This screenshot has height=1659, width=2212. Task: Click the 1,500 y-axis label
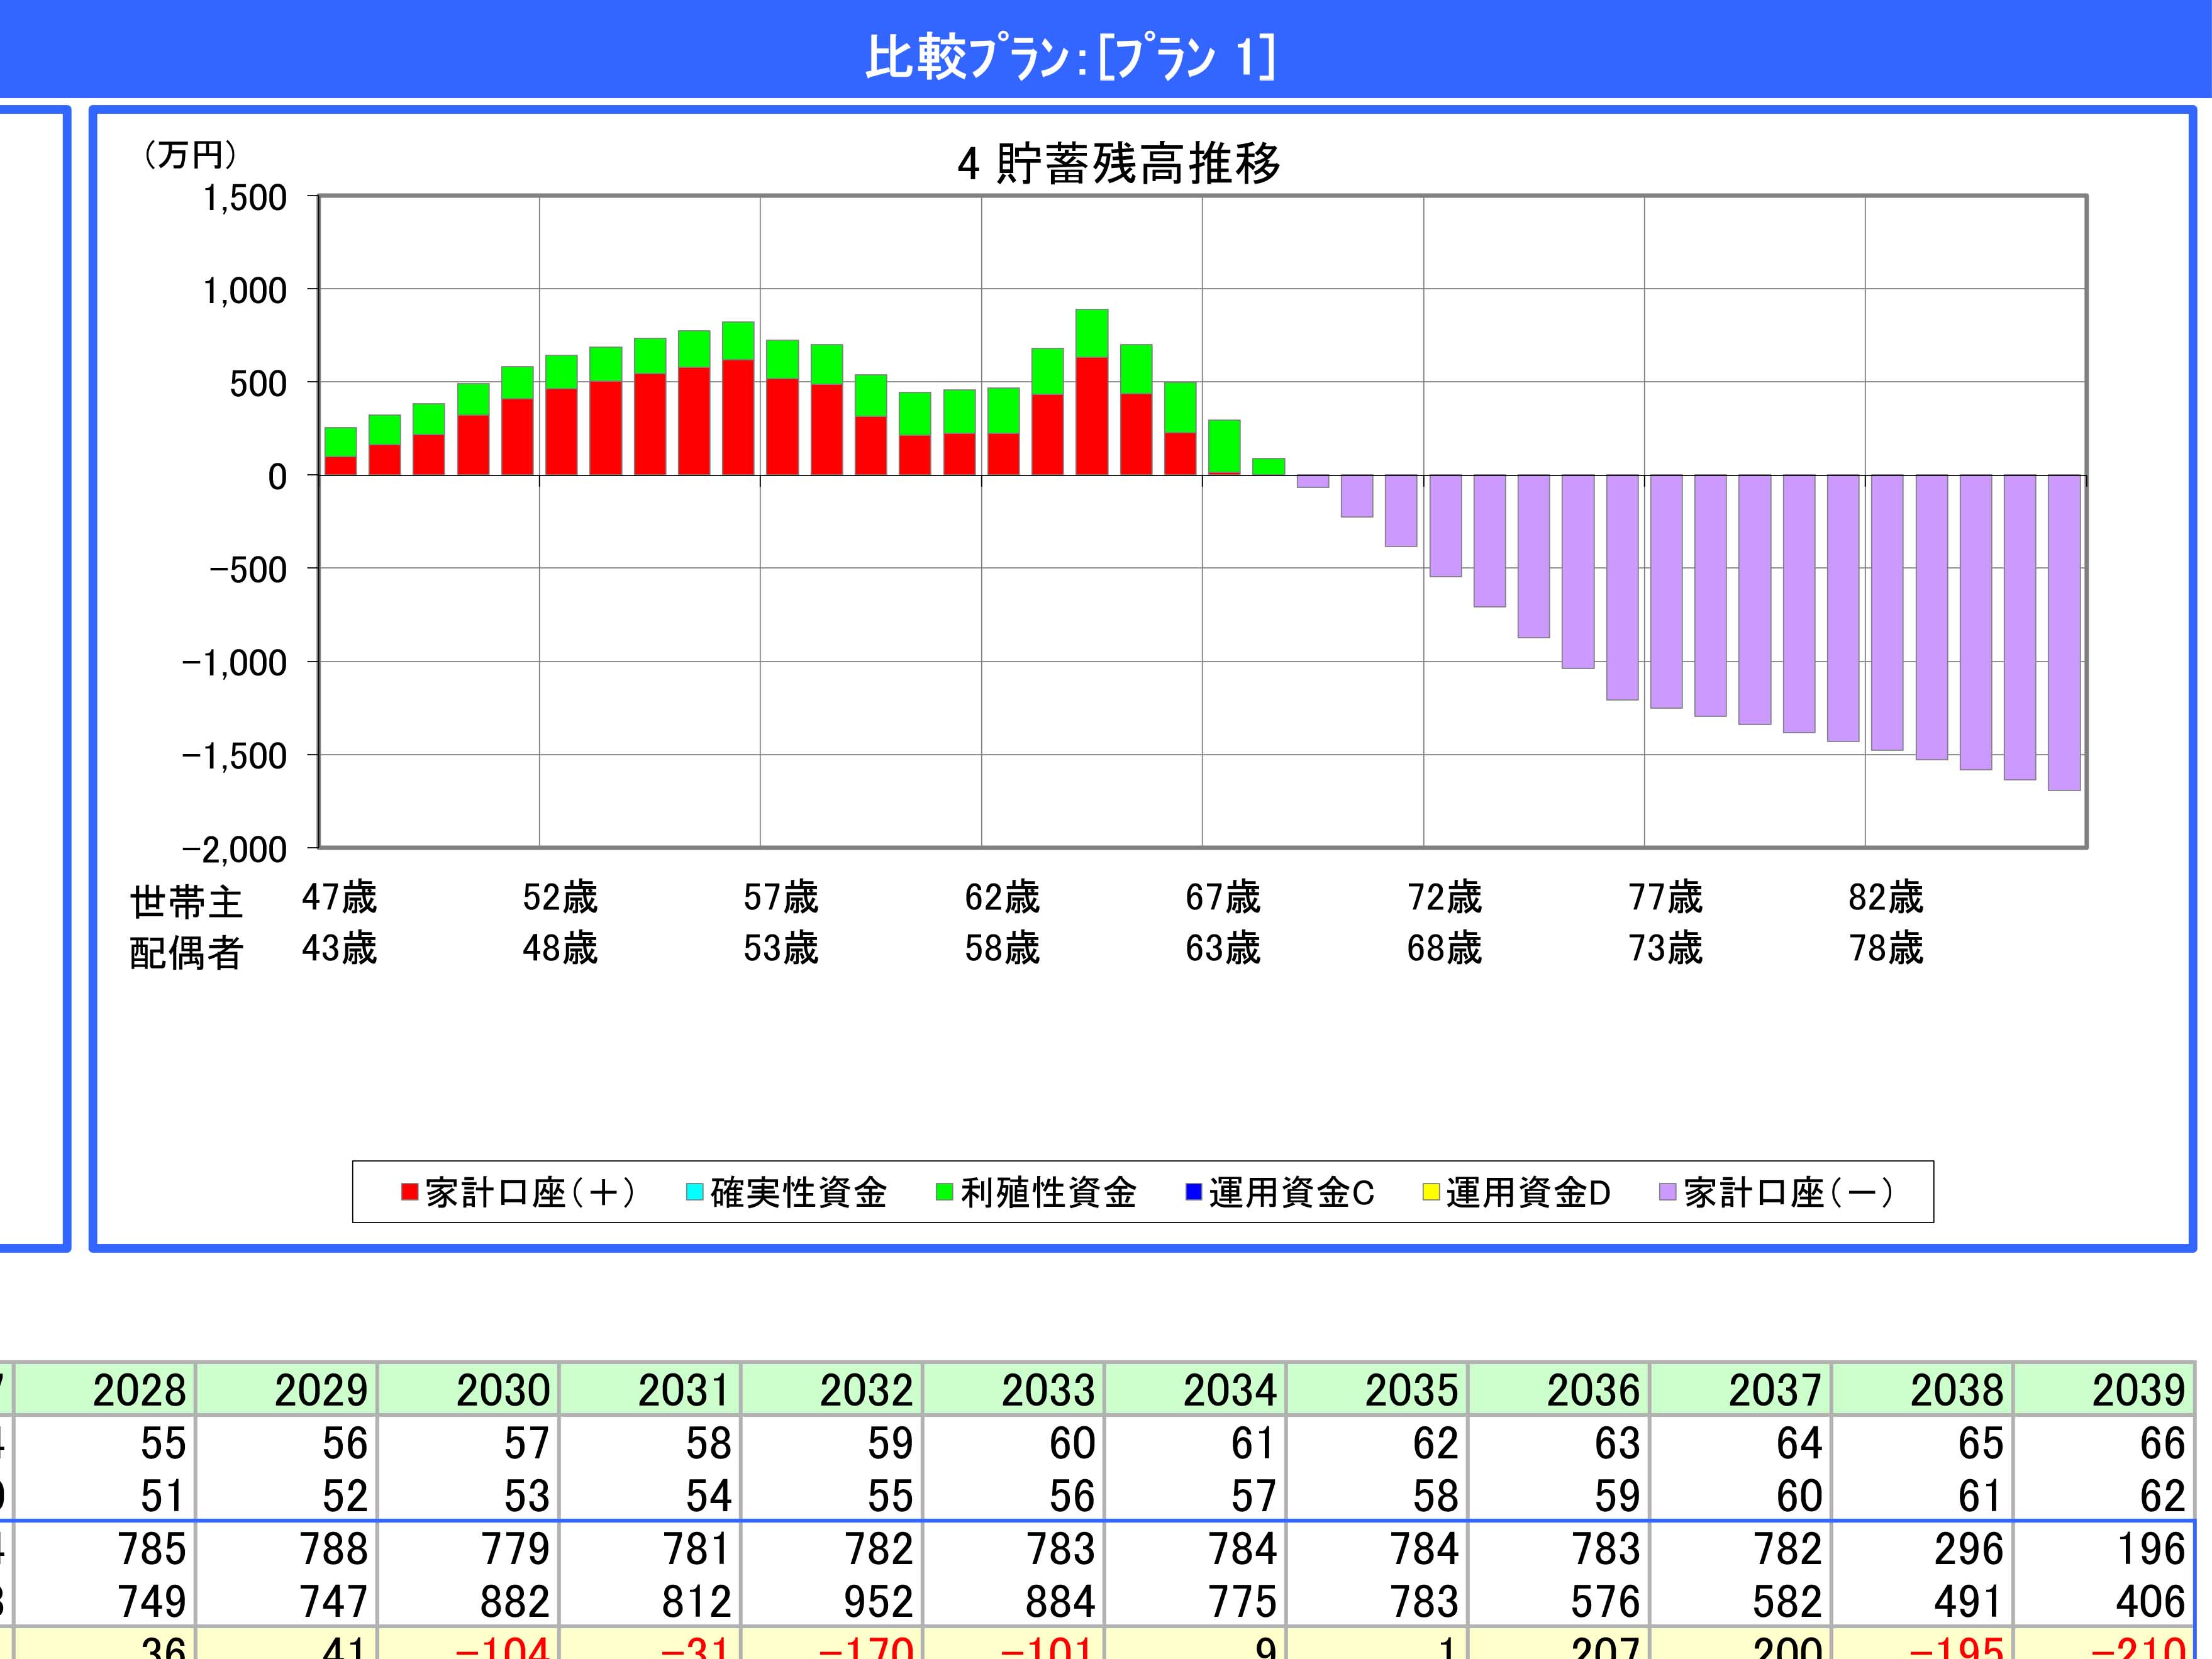tap(245, 198)
